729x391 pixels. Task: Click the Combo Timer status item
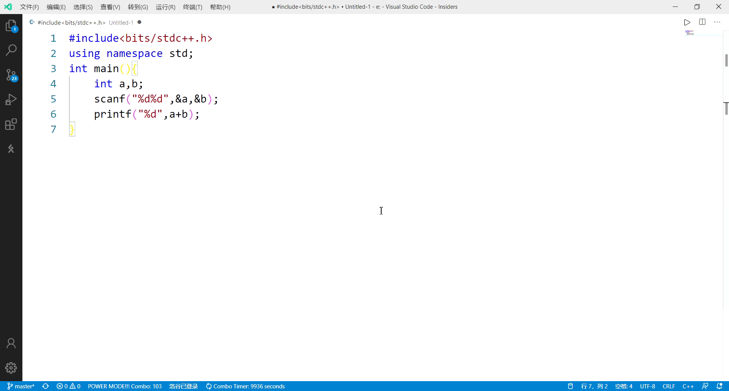pos(245,386)
